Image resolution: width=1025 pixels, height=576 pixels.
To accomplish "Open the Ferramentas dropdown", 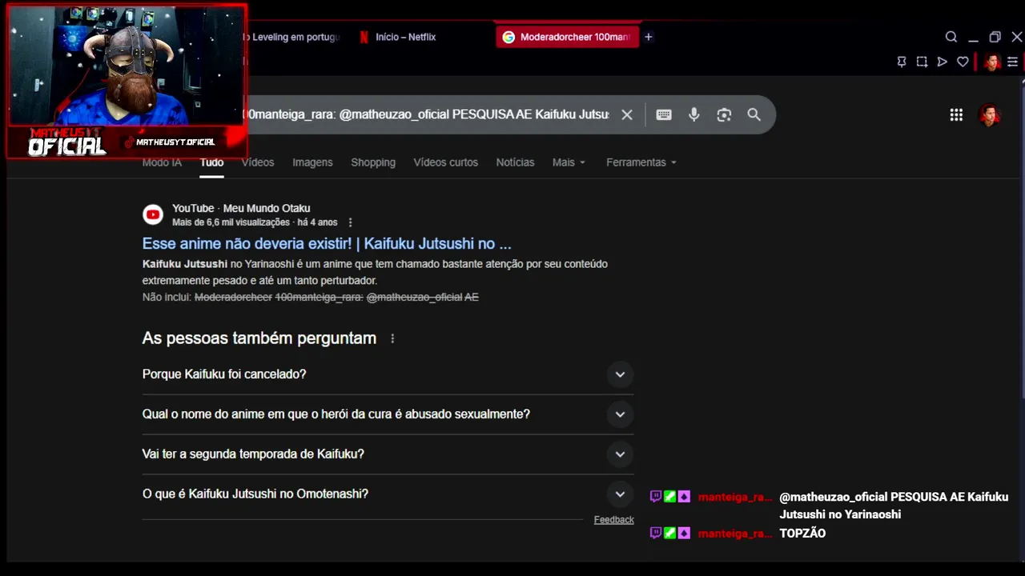I will pyautogui.click(x=641, y=162).
